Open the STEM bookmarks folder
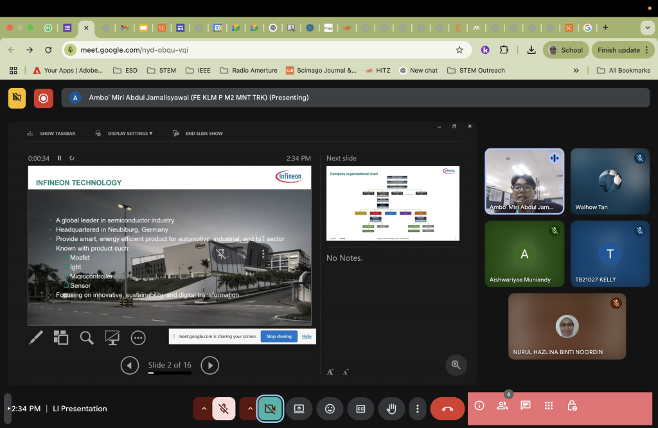The height and width of the screenshot is (428, 658). 161,71
